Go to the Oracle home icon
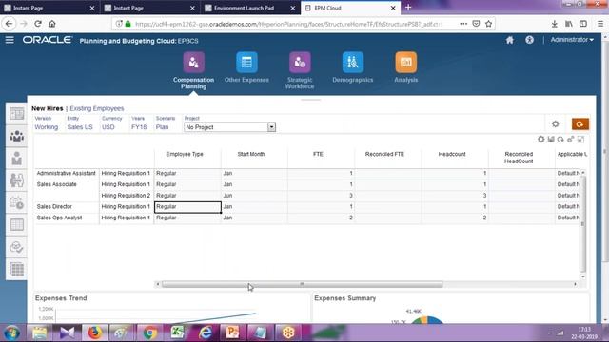This screenshot has height=342, width=609. pos(510,40)
